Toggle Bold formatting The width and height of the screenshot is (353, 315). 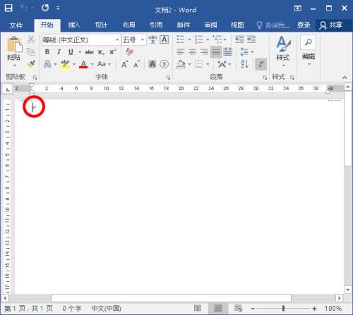[47, 51]
